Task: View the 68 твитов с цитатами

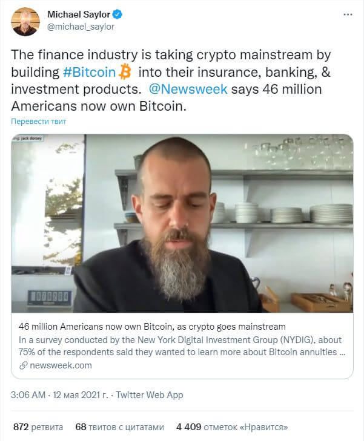Action: 120,427
